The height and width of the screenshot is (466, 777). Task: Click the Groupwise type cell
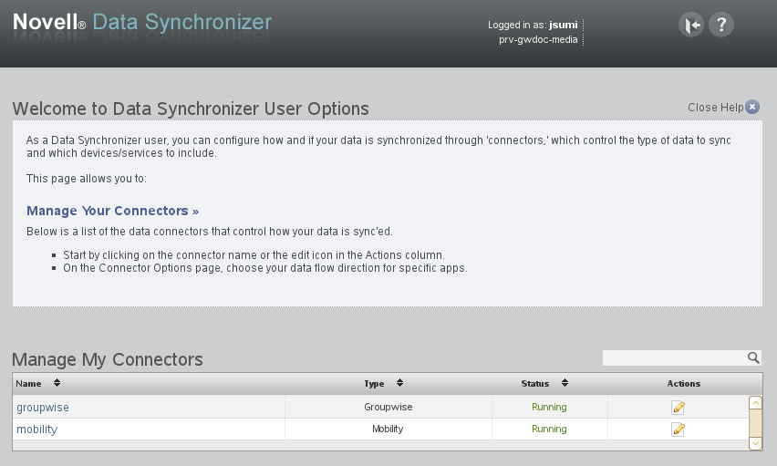(388, 407)
